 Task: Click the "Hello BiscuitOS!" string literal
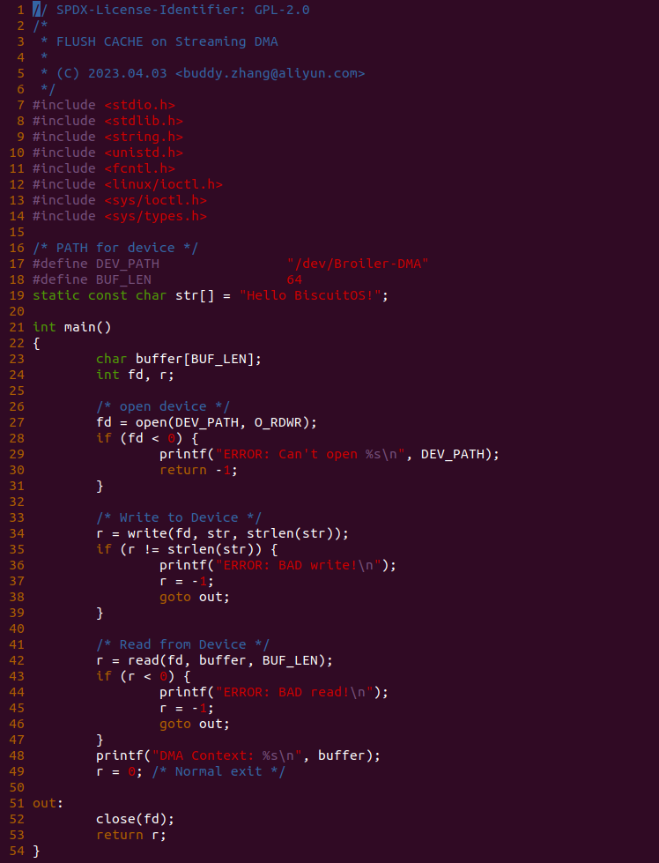(x=310, y=295)
